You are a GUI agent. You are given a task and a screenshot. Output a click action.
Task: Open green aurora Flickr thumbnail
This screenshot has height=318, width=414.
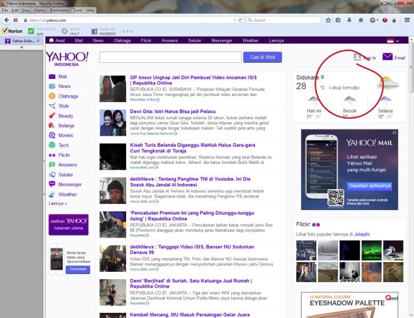click(372, 251)
